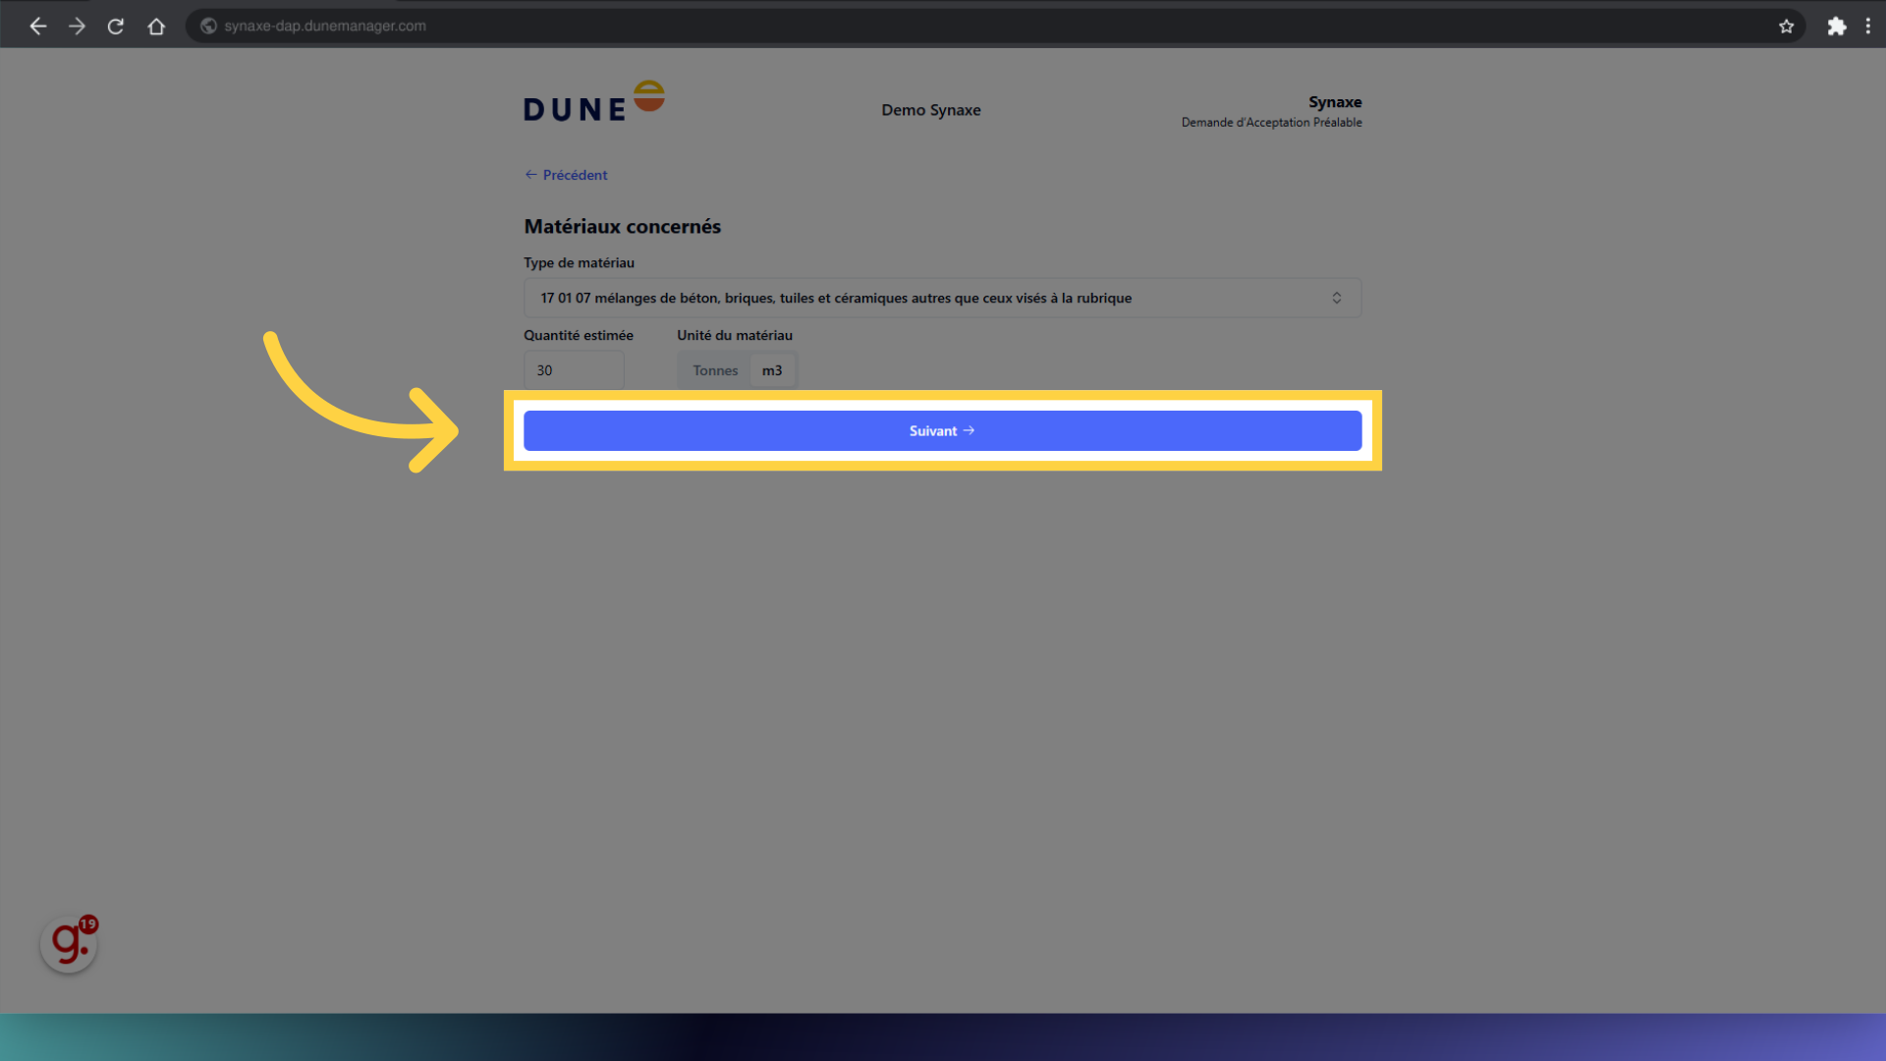Click the dropdown chevron arrows
This screenshot has width=1886, height=1061.
[x=1336, y=298]
